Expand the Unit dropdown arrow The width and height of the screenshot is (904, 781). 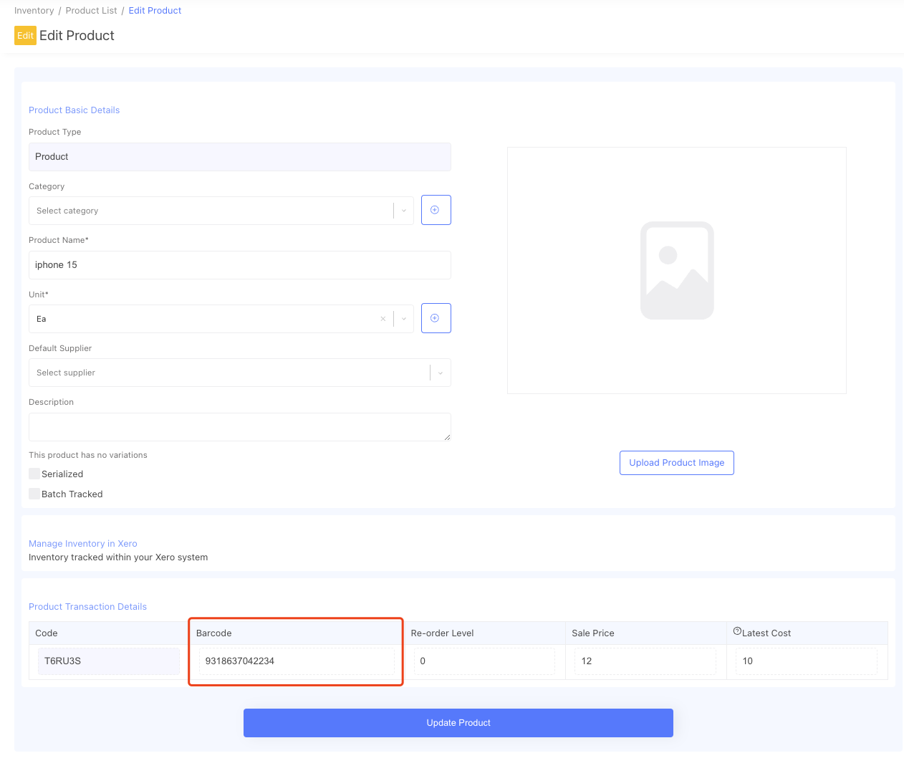pyautogui.click(x=404, y=319)
